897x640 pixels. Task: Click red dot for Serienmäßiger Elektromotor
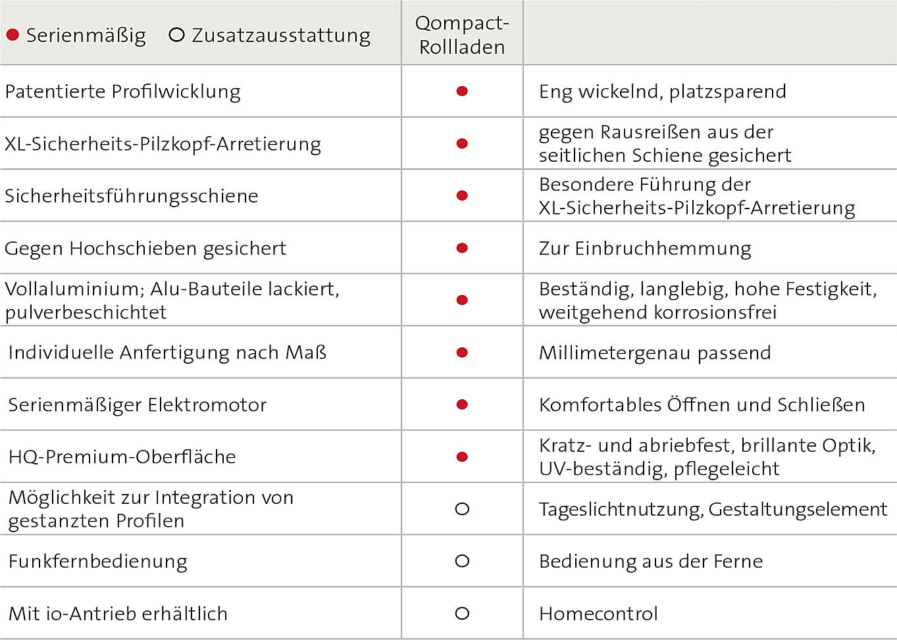[x=462, y=405]
